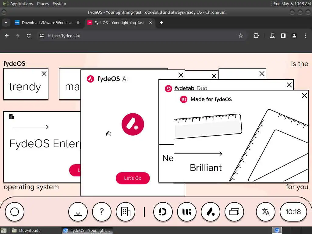
Task: Close the word card under 'is the'
Action: coord(262,74)
